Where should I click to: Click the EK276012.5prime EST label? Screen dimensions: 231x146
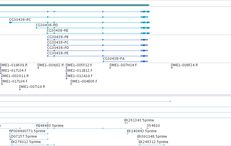click(26, 142)
